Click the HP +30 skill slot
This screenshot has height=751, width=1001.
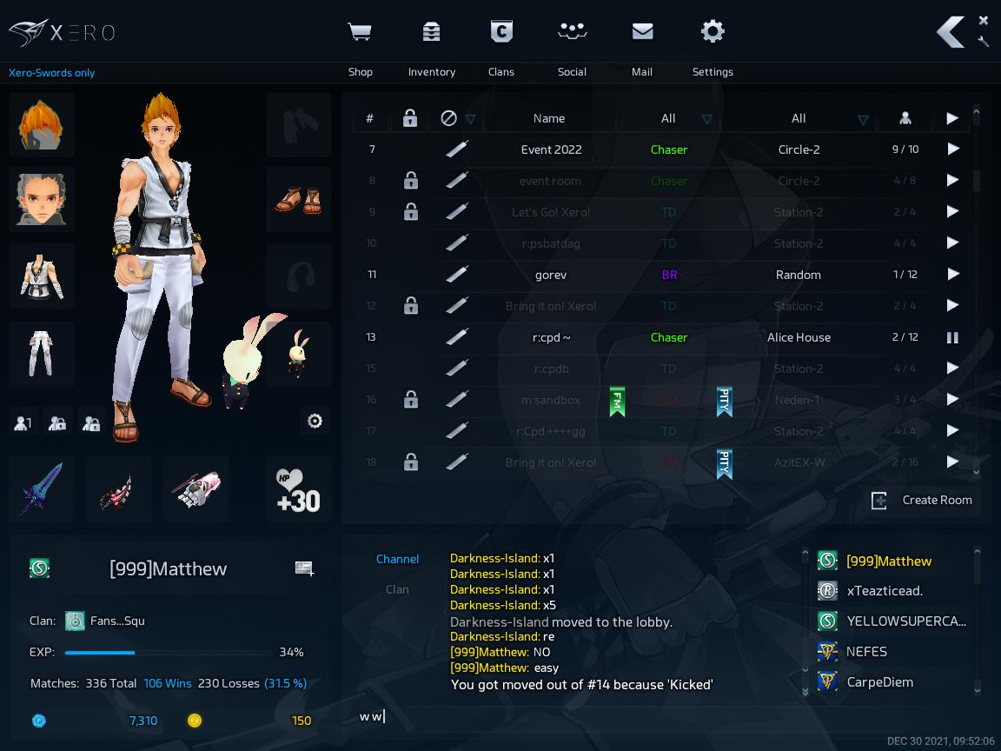[x=298, y=489]
